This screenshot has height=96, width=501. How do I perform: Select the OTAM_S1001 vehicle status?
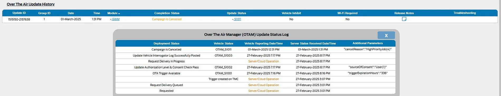(x=223, y=73)
